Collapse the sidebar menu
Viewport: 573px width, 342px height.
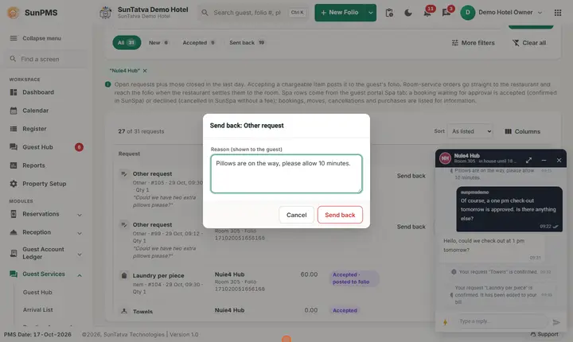[36, 38]
